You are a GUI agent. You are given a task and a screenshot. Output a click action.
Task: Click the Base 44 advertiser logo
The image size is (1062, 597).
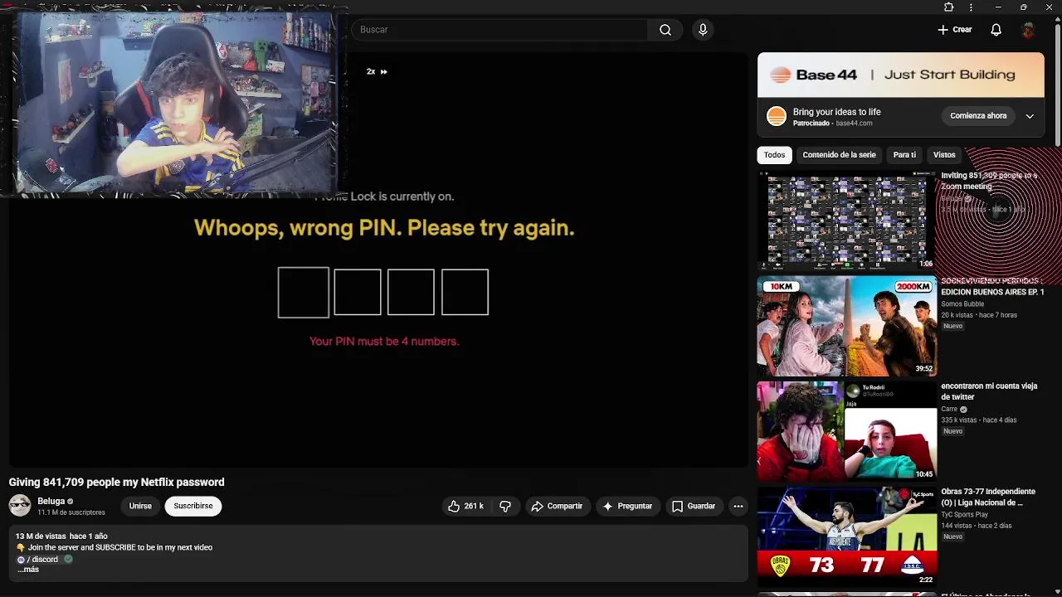(x=777, y=116)
